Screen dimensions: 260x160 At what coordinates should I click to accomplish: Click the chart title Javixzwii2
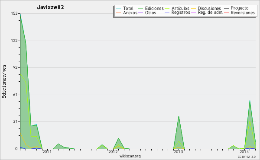click(x=50, y=7)
